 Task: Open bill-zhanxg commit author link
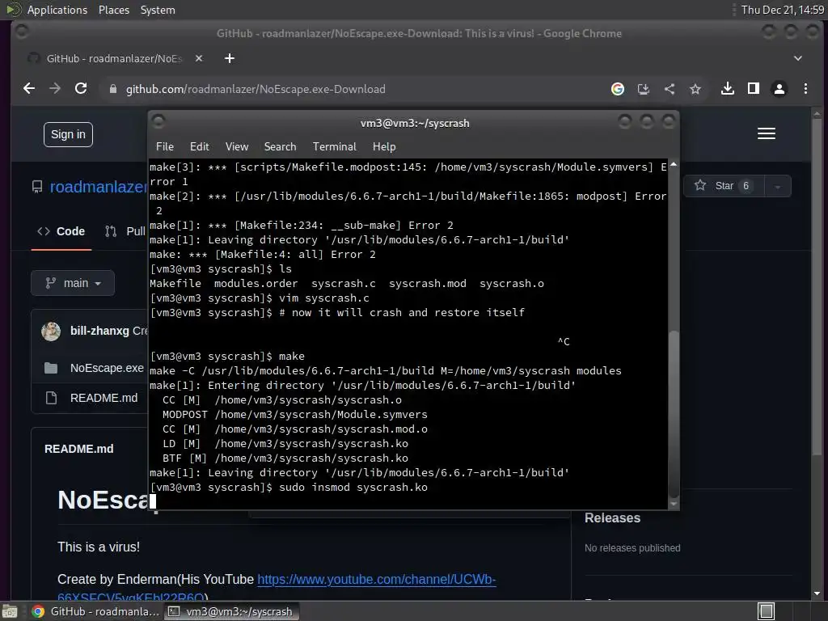[x=99, y=331]
